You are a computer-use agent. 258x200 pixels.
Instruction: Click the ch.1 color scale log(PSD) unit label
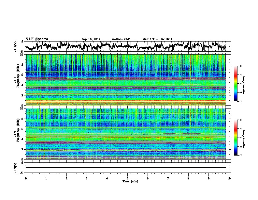[x=244, y=85]
